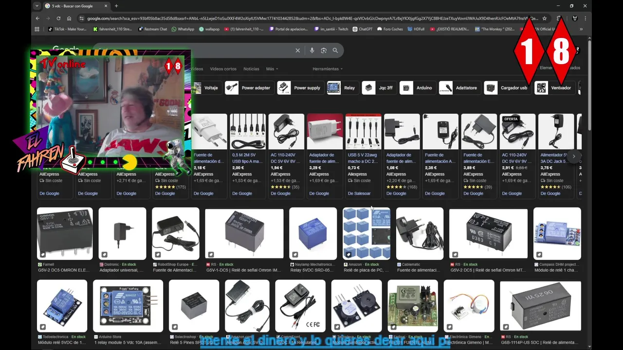Open the browser home page
This screenshot has height=350, width=623.
[69, 18]
